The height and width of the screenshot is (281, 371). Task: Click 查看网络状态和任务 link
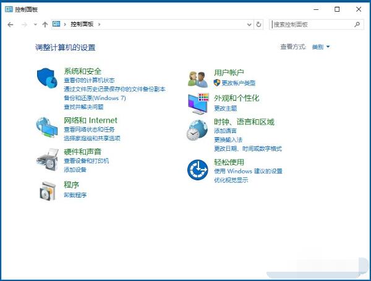click(x=89, y=130)
